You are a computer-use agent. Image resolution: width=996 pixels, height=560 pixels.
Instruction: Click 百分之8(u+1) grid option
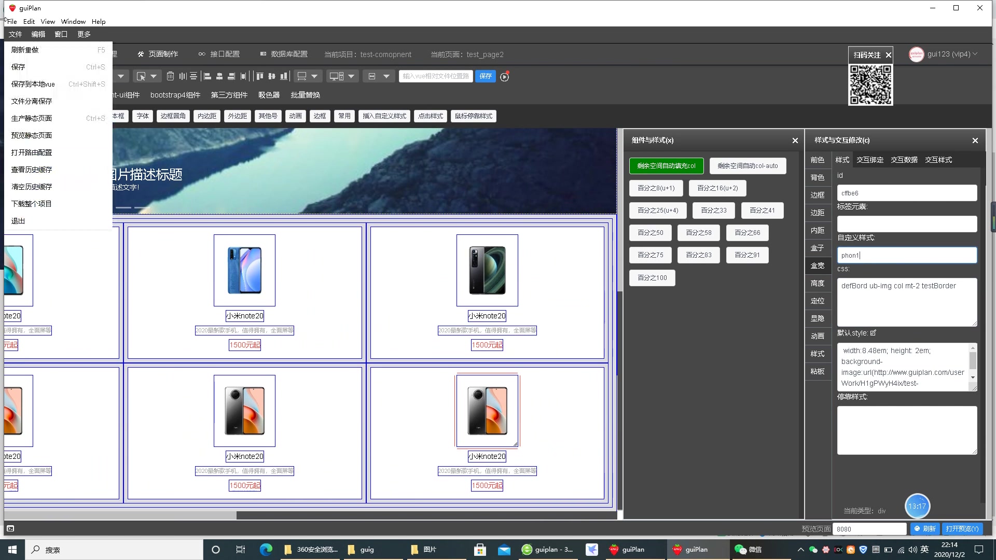(655, 188)
